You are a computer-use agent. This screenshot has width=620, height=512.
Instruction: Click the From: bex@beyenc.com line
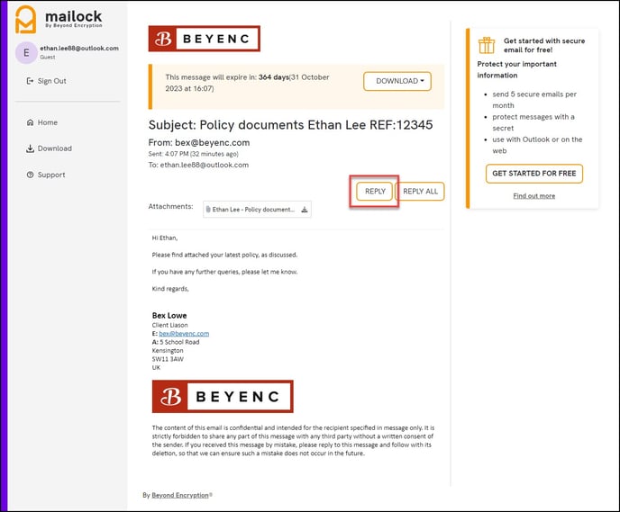[x=199, y=142]
